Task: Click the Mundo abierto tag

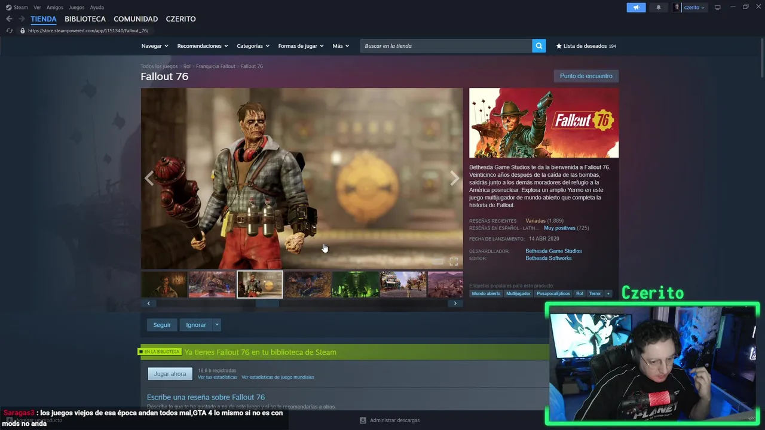Action: point(486,293)
